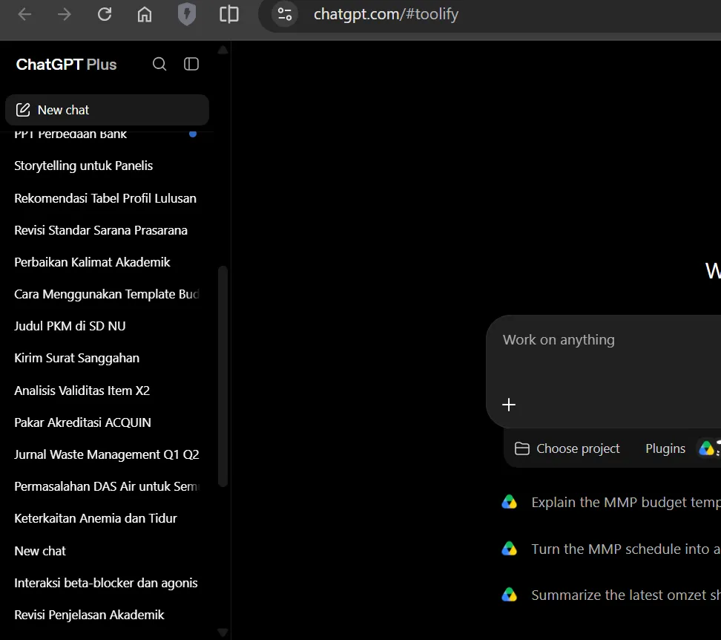The height and width of the screenshot is (640, 721).
Task: Reload the page with the refresh icon
Action: (105, 14)
